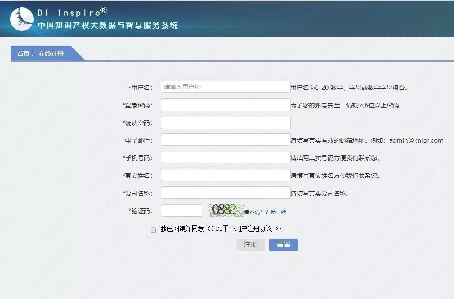Refresh captcha via 换一张 link
This screenshot has height=299, width=454.
278,212
